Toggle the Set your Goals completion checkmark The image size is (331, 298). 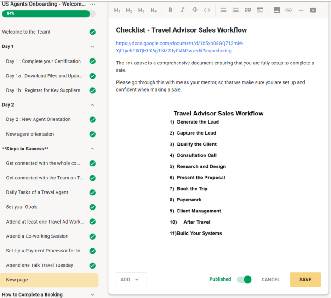pos(92,207)
